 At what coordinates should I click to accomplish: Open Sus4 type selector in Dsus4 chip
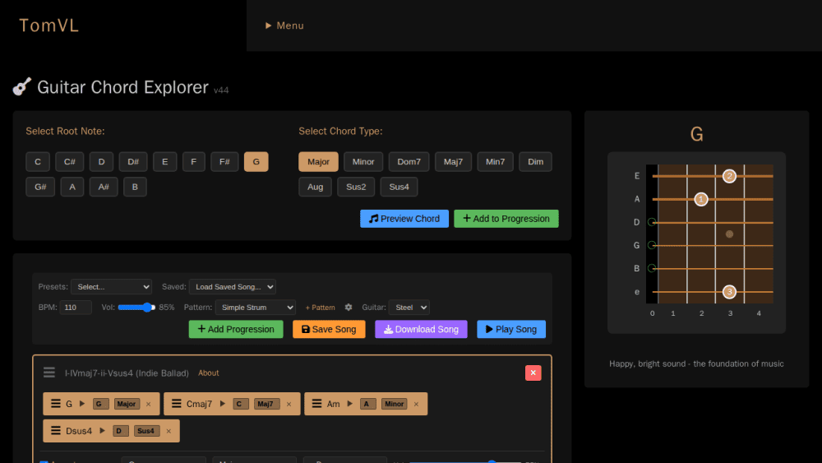146,431
